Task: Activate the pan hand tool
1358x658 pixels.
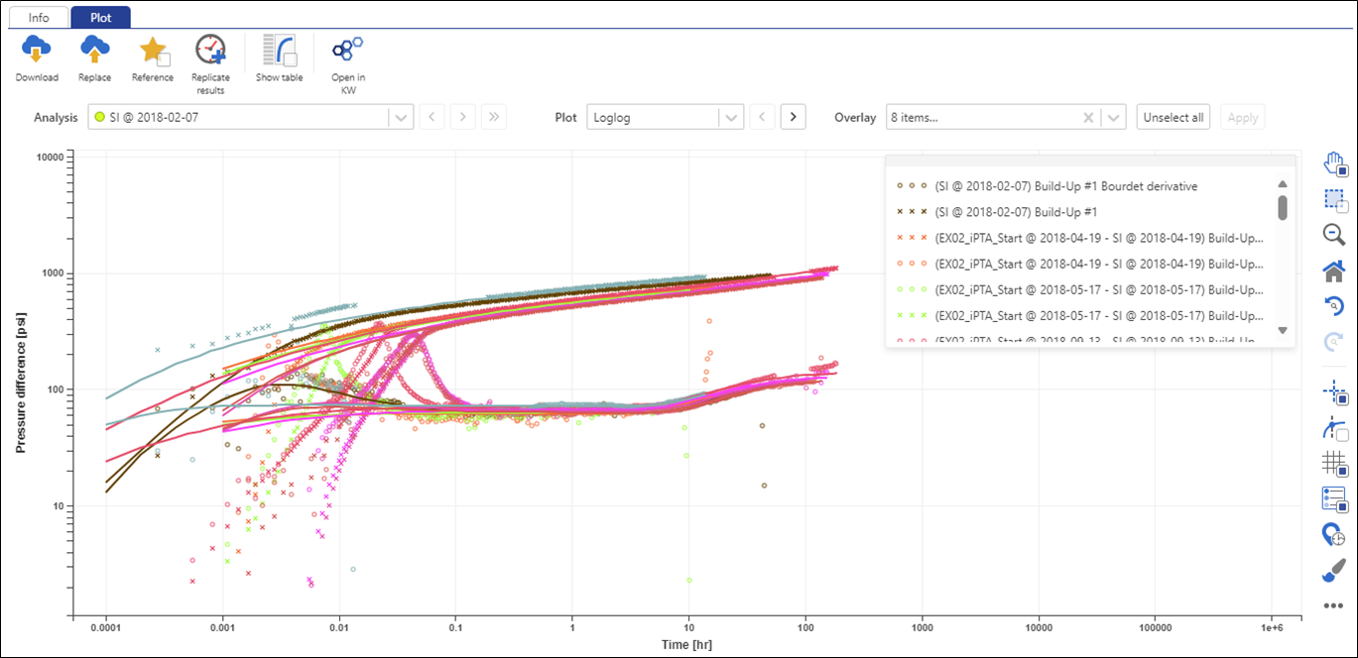Action: [x=1334, y=164]
